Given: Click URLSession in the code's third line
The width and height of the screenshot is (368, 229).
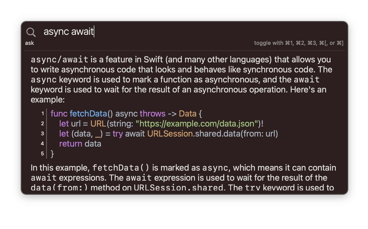Looking at the screenshot, I should [170, 134].
